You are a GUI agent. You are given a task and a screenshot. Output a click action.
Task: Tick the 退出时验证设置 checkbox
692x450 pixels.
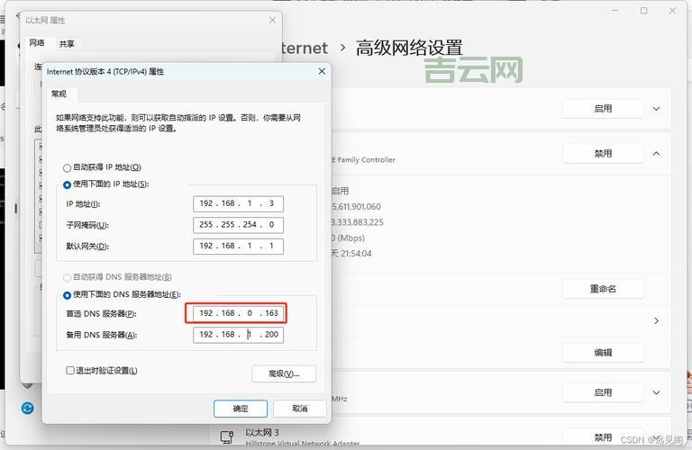click(x=70, y=370)
